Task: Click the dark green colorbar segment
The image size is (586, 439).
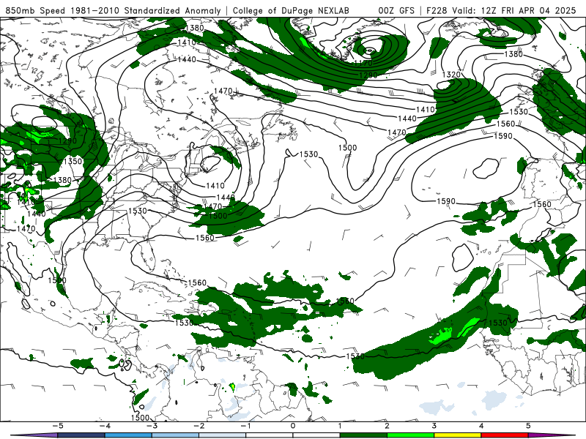Action: point(363,435)
